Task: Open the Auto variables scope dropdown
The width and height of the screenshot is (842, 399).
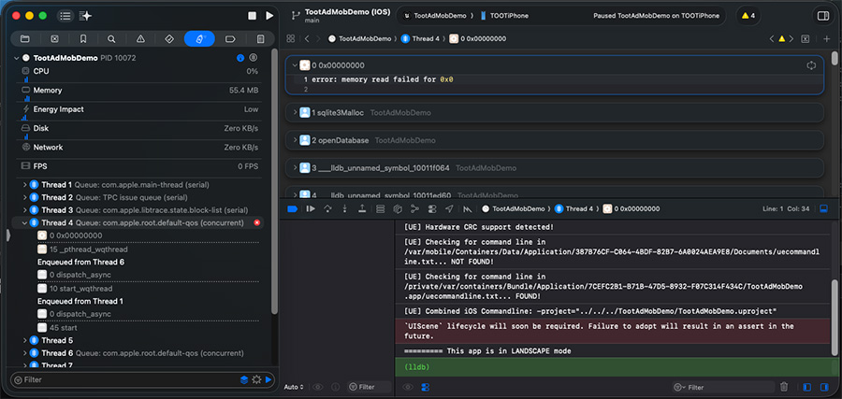Action: 294,387
